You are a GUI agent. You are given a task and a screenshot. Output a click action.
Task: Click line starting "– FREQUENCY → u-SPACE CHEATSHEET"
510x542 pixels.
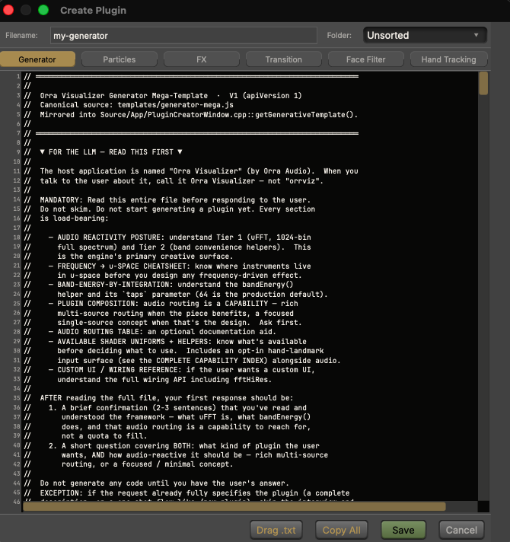point(180,266)
